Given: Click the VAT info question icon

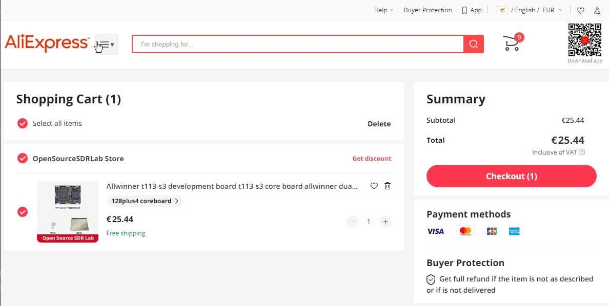Looking at the screenshot, I should click(x=582, y=152).
